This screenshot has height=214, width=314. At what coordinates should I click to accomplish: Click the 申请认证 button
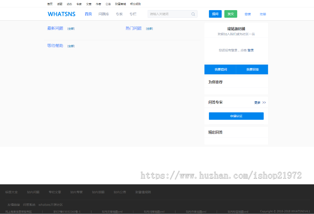236,116
